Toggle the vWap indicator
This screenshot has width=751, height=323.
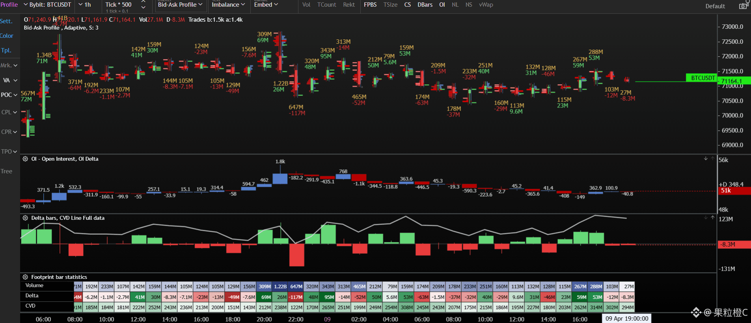pos(486,5)
